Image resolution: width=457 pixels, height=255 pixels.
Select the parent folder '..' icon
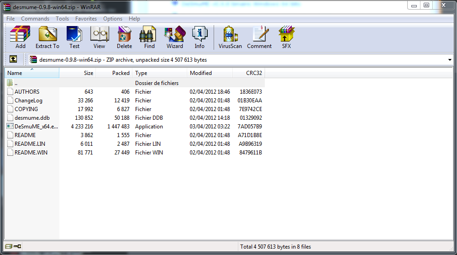click(10, 83)
